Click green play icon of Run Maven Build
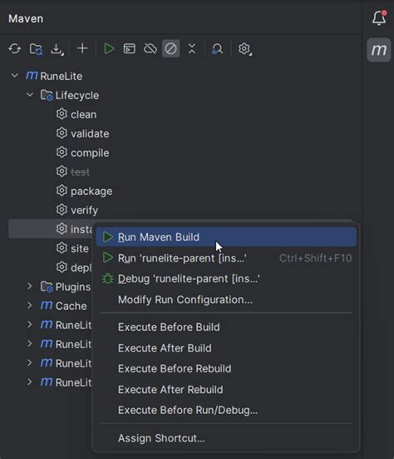The width and height of the screenshot is (394, 459). pos(108,237)
